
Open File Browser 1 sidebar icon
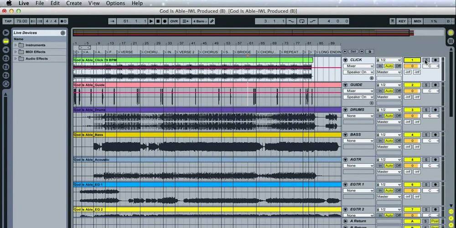[x=6, y=58]
